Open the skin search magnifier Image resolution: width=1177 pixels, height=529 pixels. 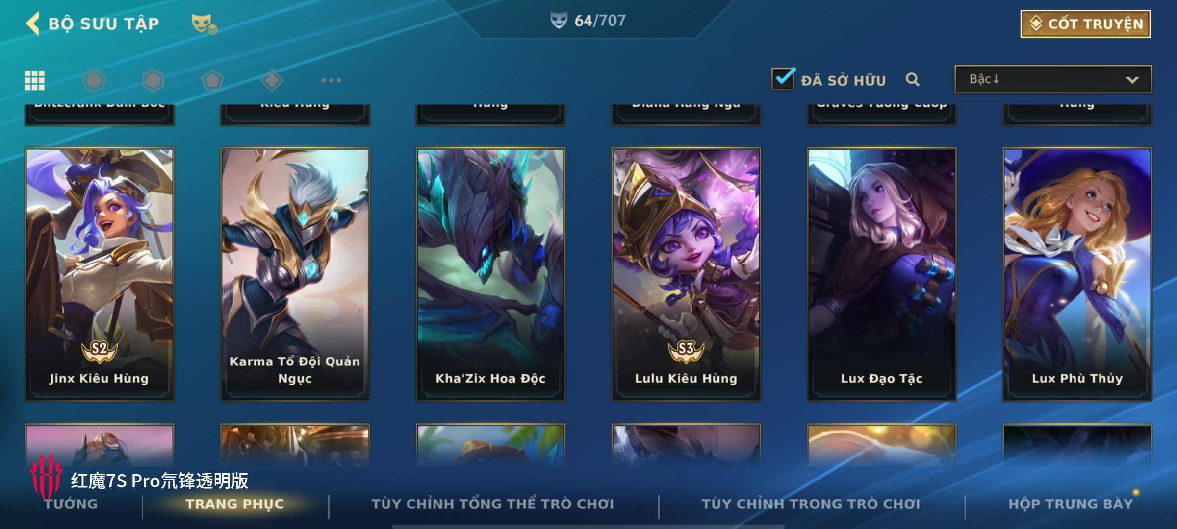point(912,79)
